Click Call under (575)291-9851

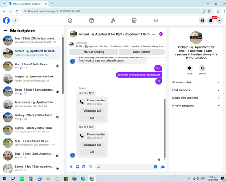(92, 152)
